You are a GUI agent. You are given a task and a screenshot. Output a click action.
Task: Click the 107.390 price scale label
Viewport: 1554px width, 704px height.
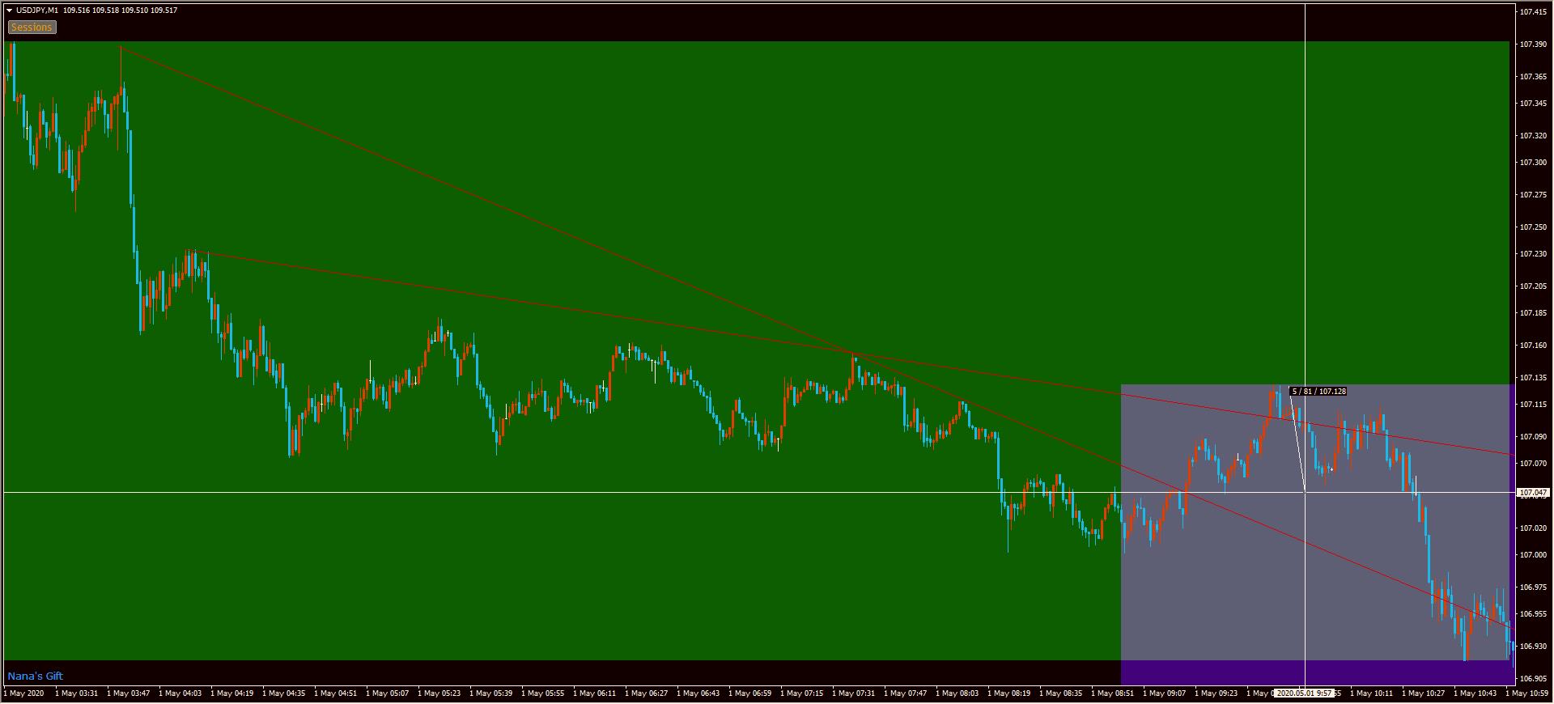point(1533,45)
